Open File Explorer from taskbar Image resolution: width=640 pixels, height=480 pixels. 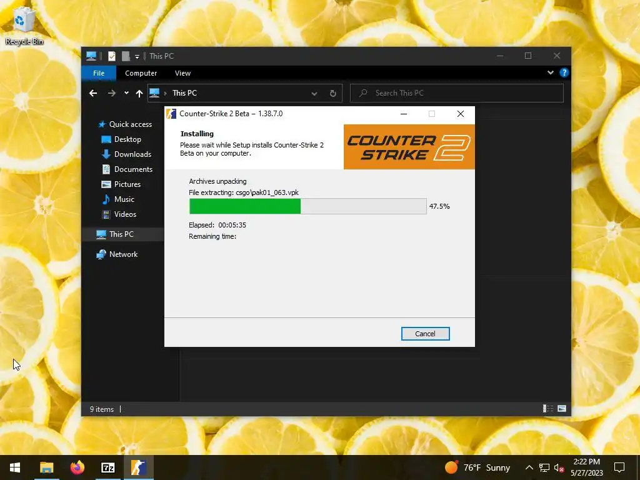tap(46, 467)
